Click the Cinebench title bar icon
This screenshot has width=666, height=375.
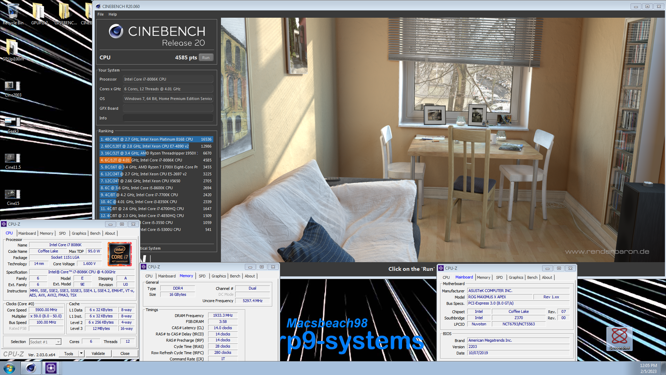point(98,6)
